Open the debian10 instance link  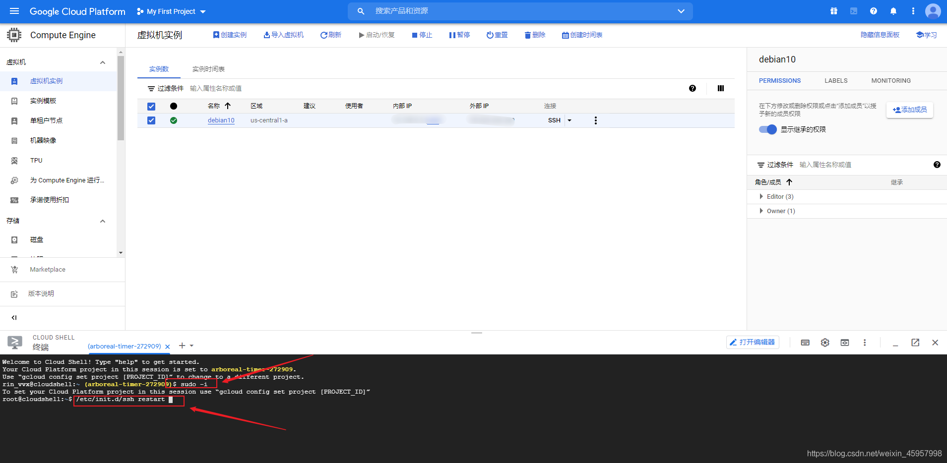221,120
